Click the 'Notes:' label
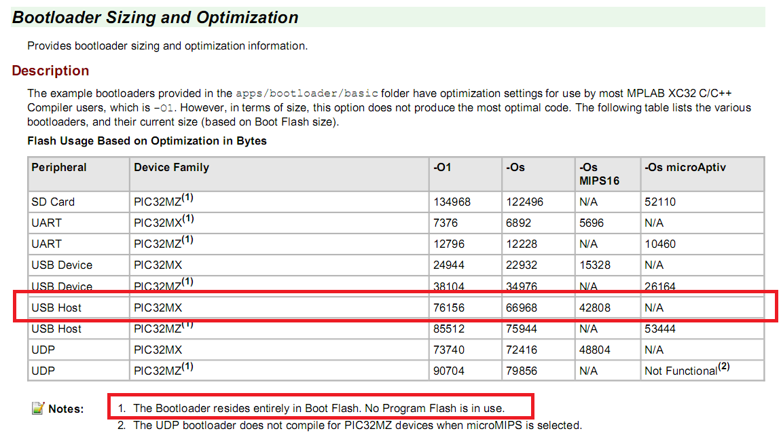 (x=66, y=409)
